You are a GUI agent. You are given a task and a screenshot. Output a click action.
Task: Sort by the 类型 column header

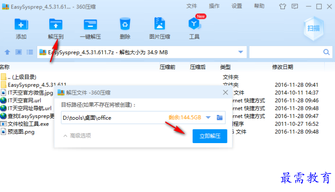(x=225, y=67)
